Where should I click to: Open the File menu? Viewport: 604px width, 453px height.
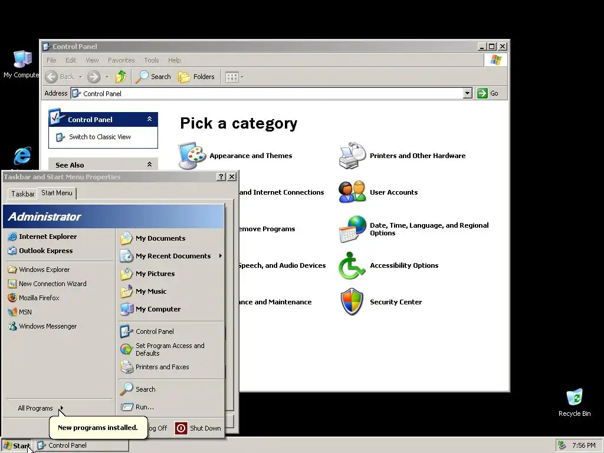(51, 60)
